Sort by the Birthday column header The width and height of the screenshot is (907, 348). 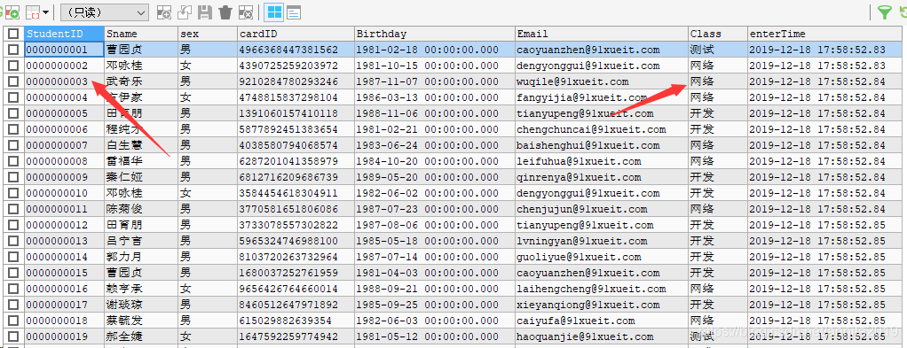point(434,34)
